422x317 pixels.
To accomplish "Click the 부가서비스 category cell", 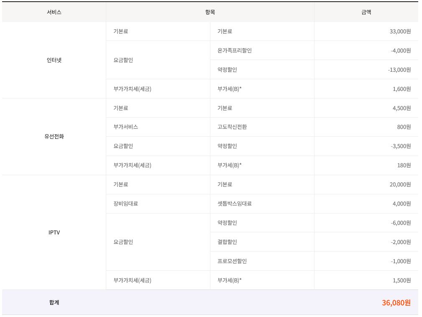I will (125, 127).
